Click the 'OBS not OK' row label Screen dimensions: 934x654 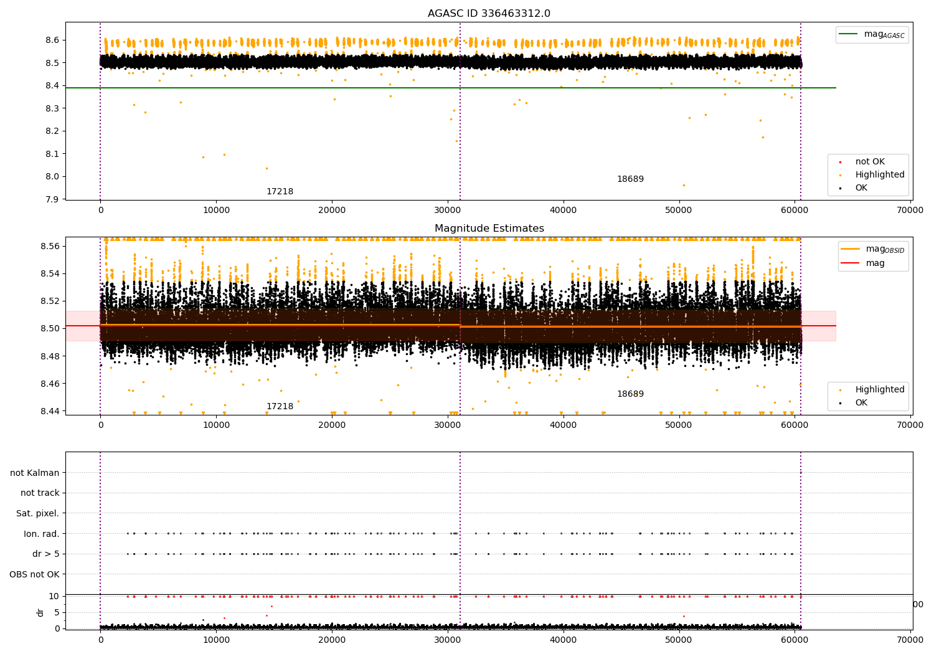coord(34,575)
